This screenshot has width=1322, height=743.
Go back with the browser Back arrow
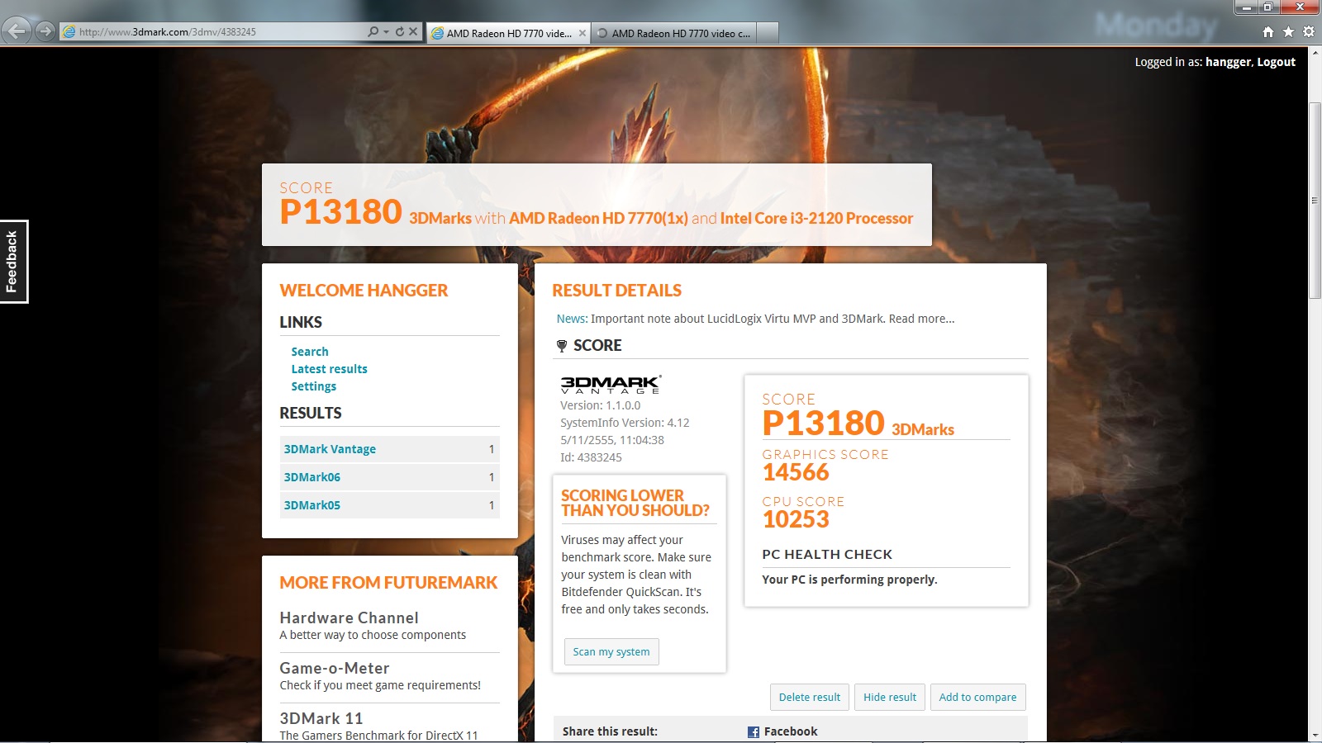(x=17, y=32)
